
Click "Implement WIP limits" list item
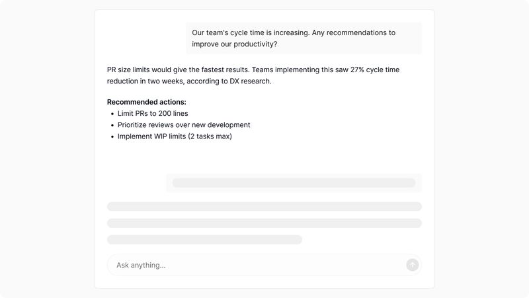click(x=175, y=136)
